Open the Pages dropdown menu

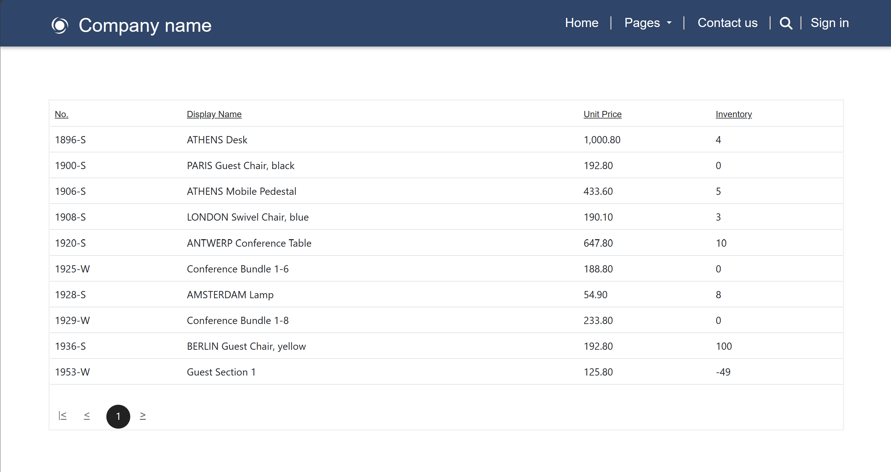click(x=647, y=22)
